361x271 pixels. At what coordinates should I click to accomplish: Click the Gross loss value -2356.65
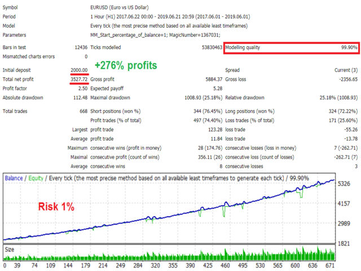coord(345,80)
